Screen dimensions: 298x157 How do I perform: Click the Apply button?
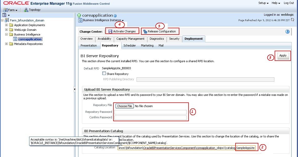pos(283,56)
